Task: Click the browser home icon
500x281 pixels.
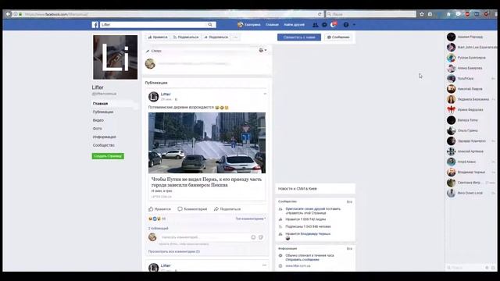Action: [448, 14]
